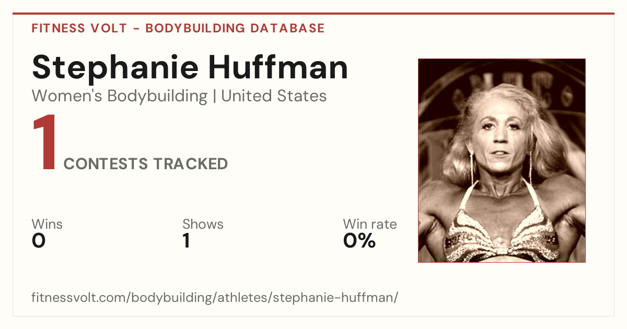Click the Wins stat label
The image size is (627, 329).
coord(47,224)
